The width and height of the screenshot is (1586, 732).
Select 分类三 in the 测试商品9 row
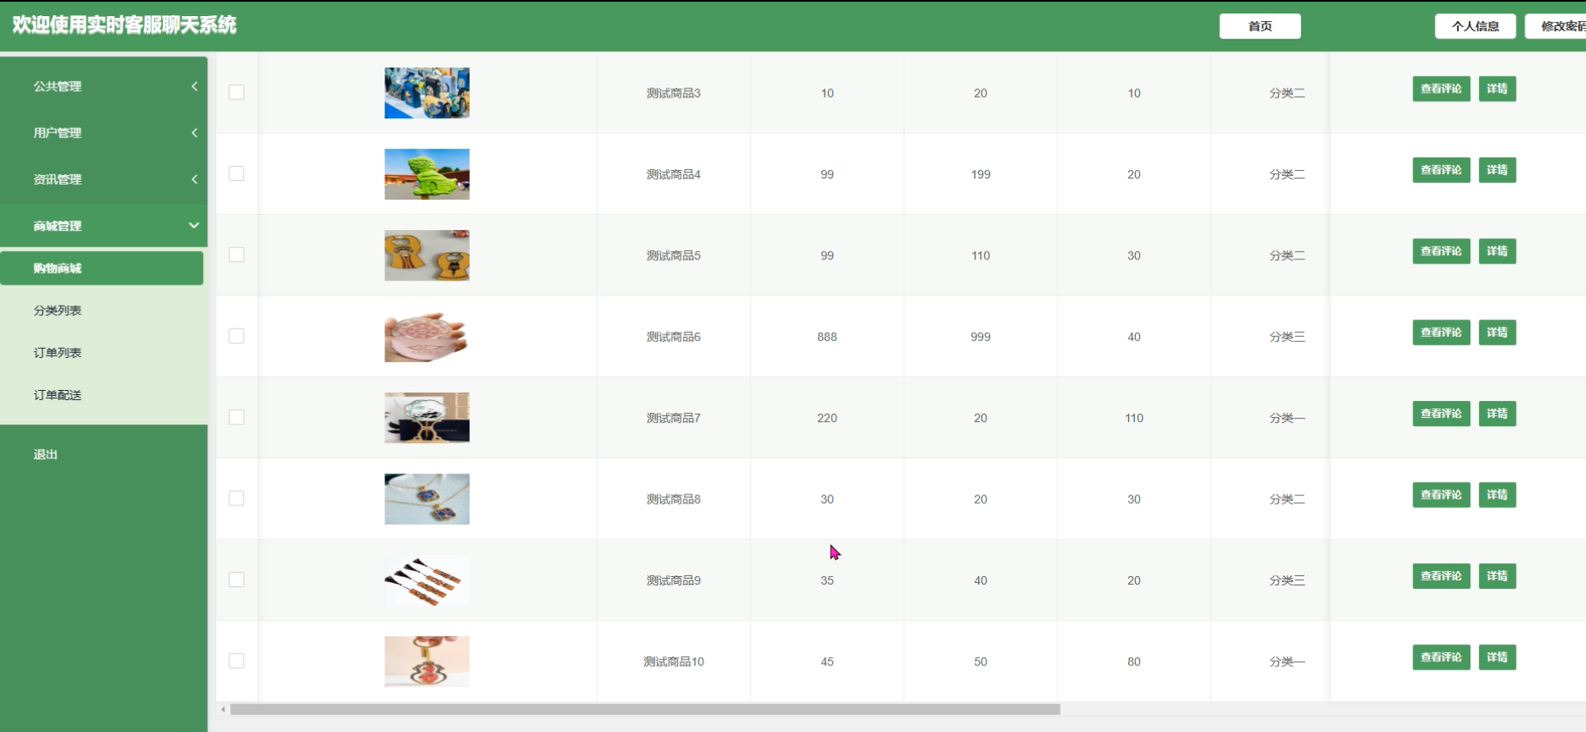click(1287, 580)
